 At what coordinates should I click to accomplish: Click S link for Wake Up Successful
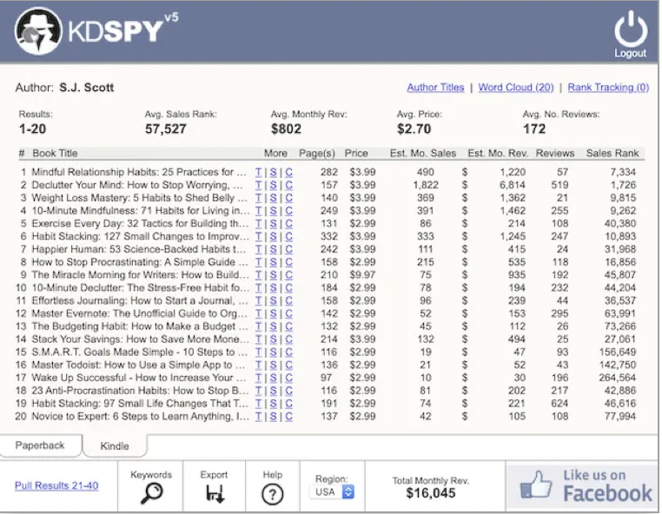tap(273, 378)
